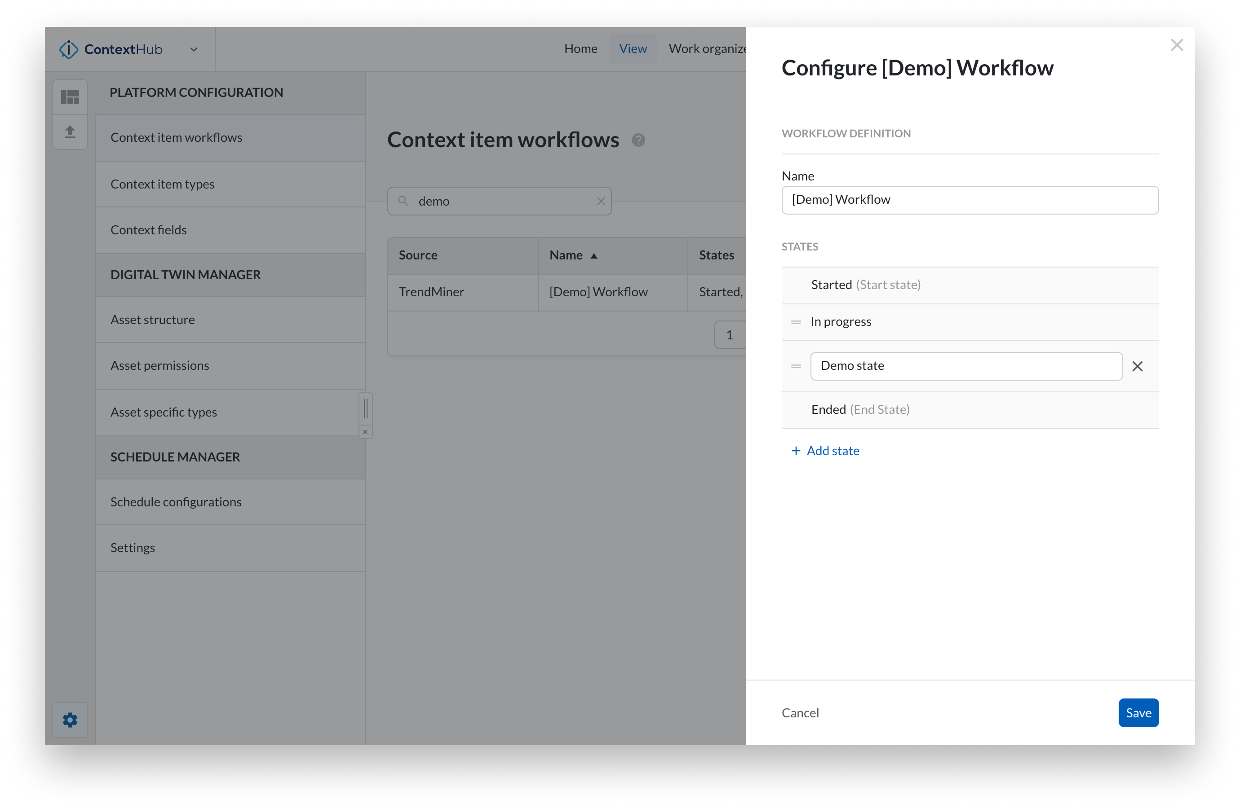1240x808 pixels.
Task: Click the search magnifier icon
Action: click(x=403, y=201)
